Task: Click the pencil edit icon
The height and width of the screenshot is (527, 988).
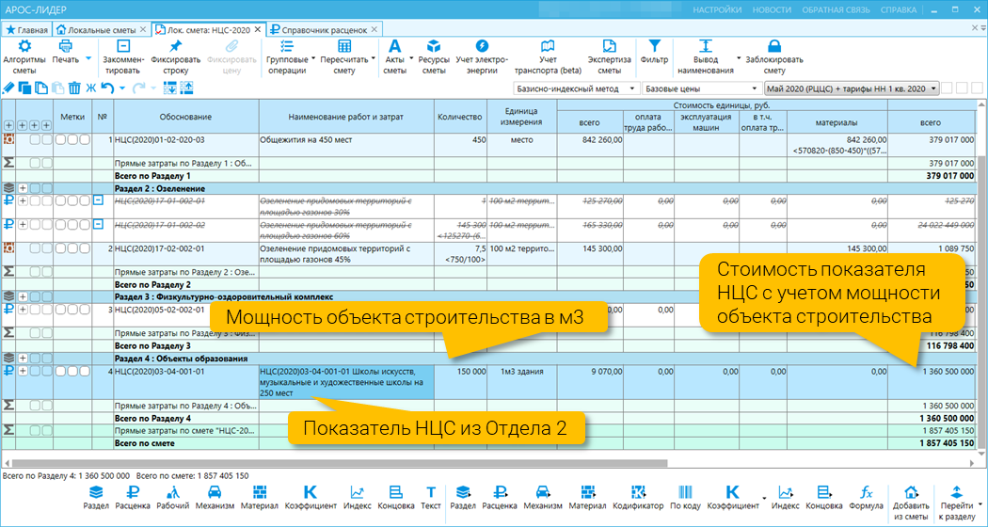Action: [x=8, y=88]
